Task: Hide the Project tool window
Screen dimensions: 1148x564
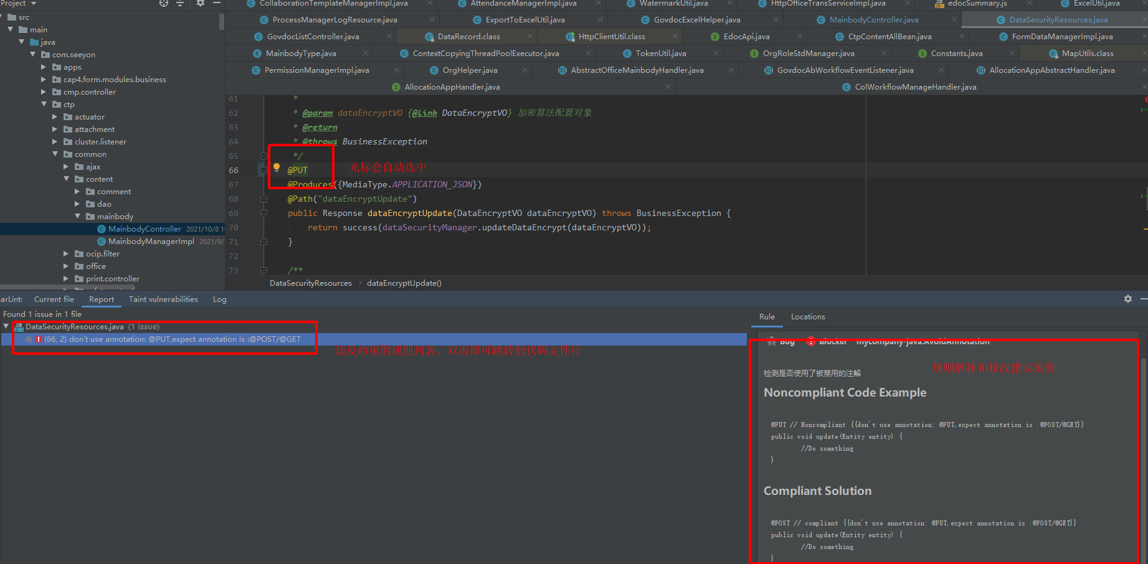Action: click(217, 3)
